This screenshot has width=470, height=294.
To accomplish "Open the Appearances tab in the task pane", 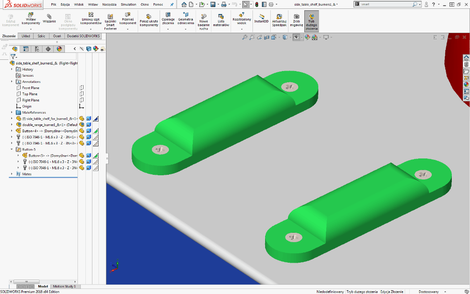I will pos(466,85).
